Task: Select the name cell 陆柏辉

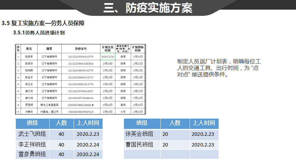Action: [29, 70]
